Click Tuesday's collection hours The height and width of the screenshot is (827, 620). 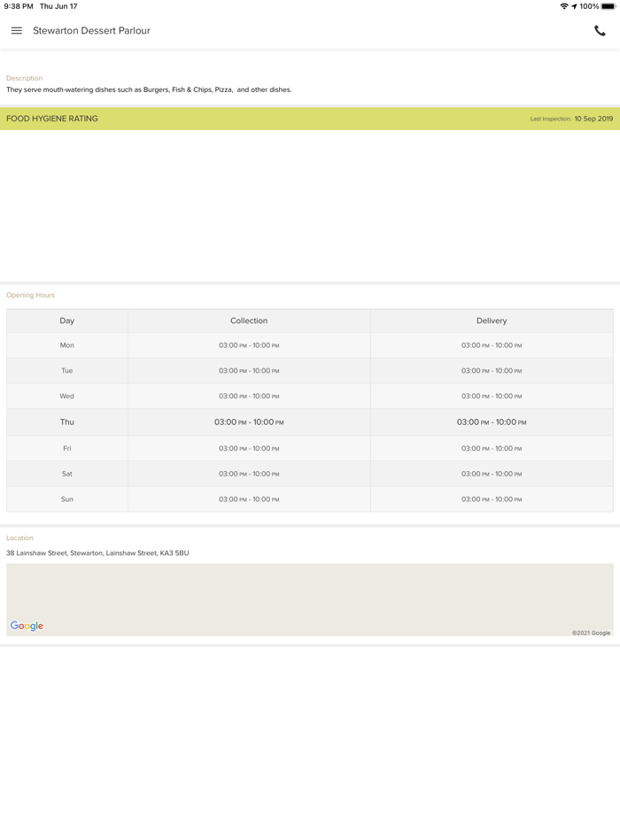pyautogui.click(x=249, y=371)
